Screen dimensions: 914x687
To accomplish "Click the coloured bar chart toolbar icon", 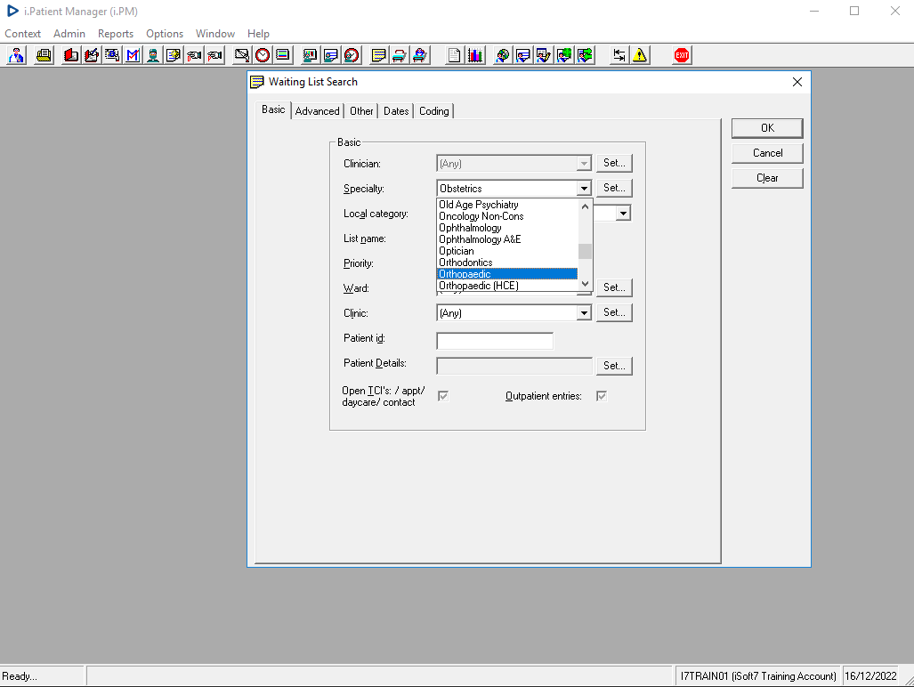I will pos(475,55).
